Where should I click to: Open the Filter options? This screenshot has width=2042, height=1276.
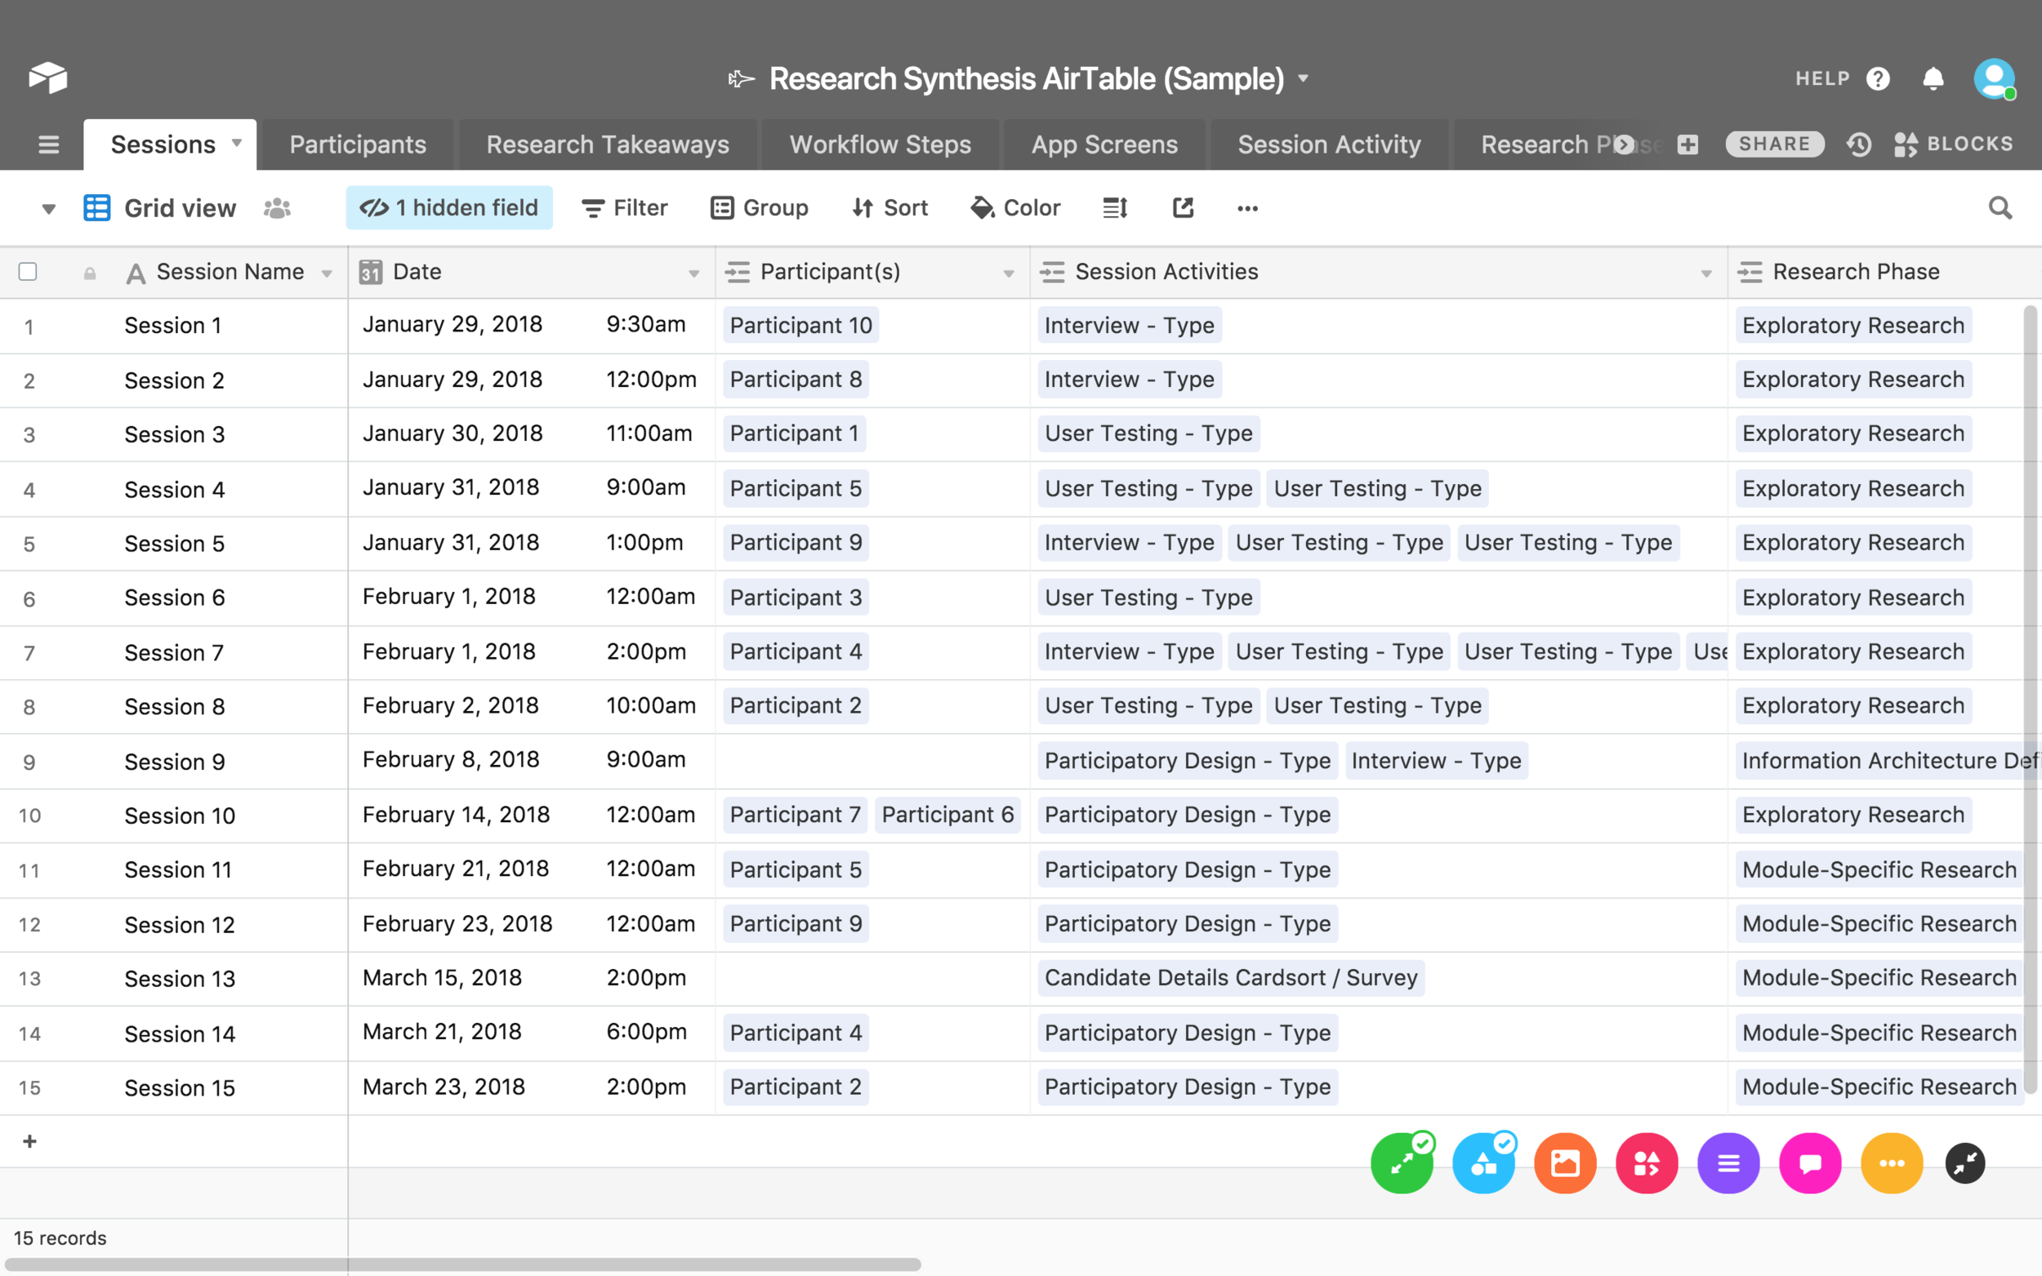pyautogui.click(x=625, y=207)
